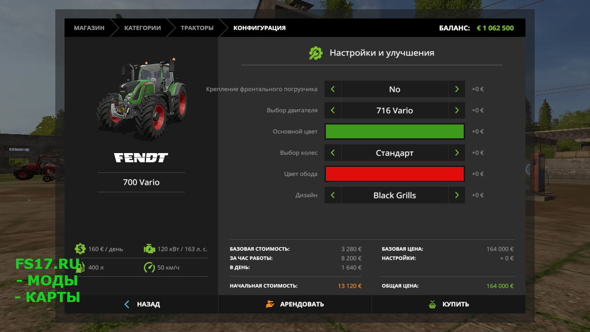Click the Дизайн label

click(x=307, y=195)
